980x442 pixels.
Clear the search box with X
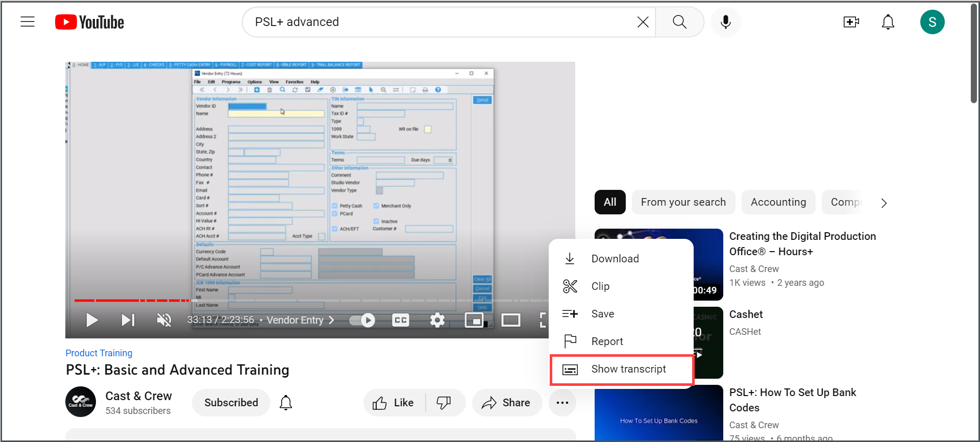pyautogui.click(x=643, y=22)
